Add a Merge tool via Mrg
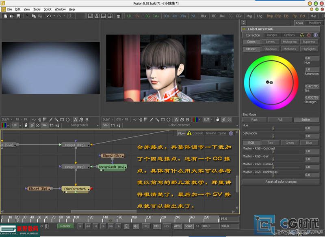The width and height of the screenshot is (325, 237). tap(249, 16)
